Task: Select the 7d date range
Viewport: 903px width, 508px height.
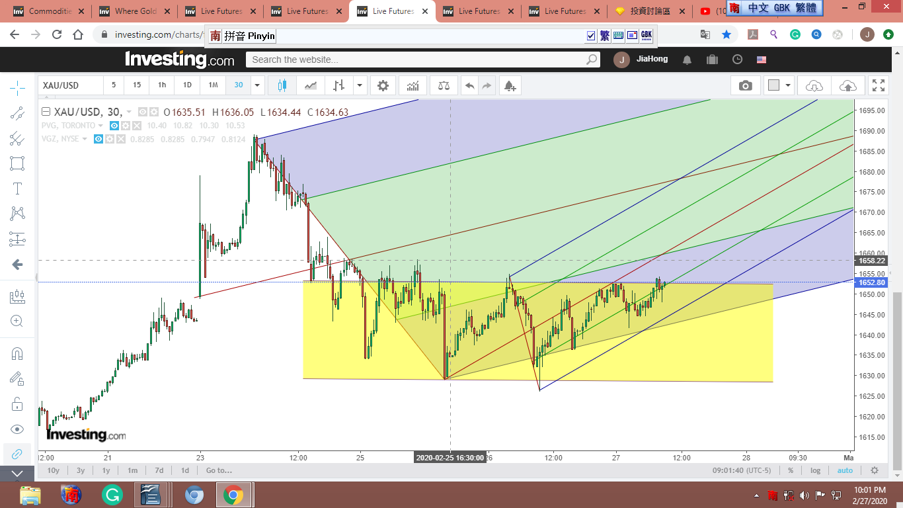Action: [159, 470]
